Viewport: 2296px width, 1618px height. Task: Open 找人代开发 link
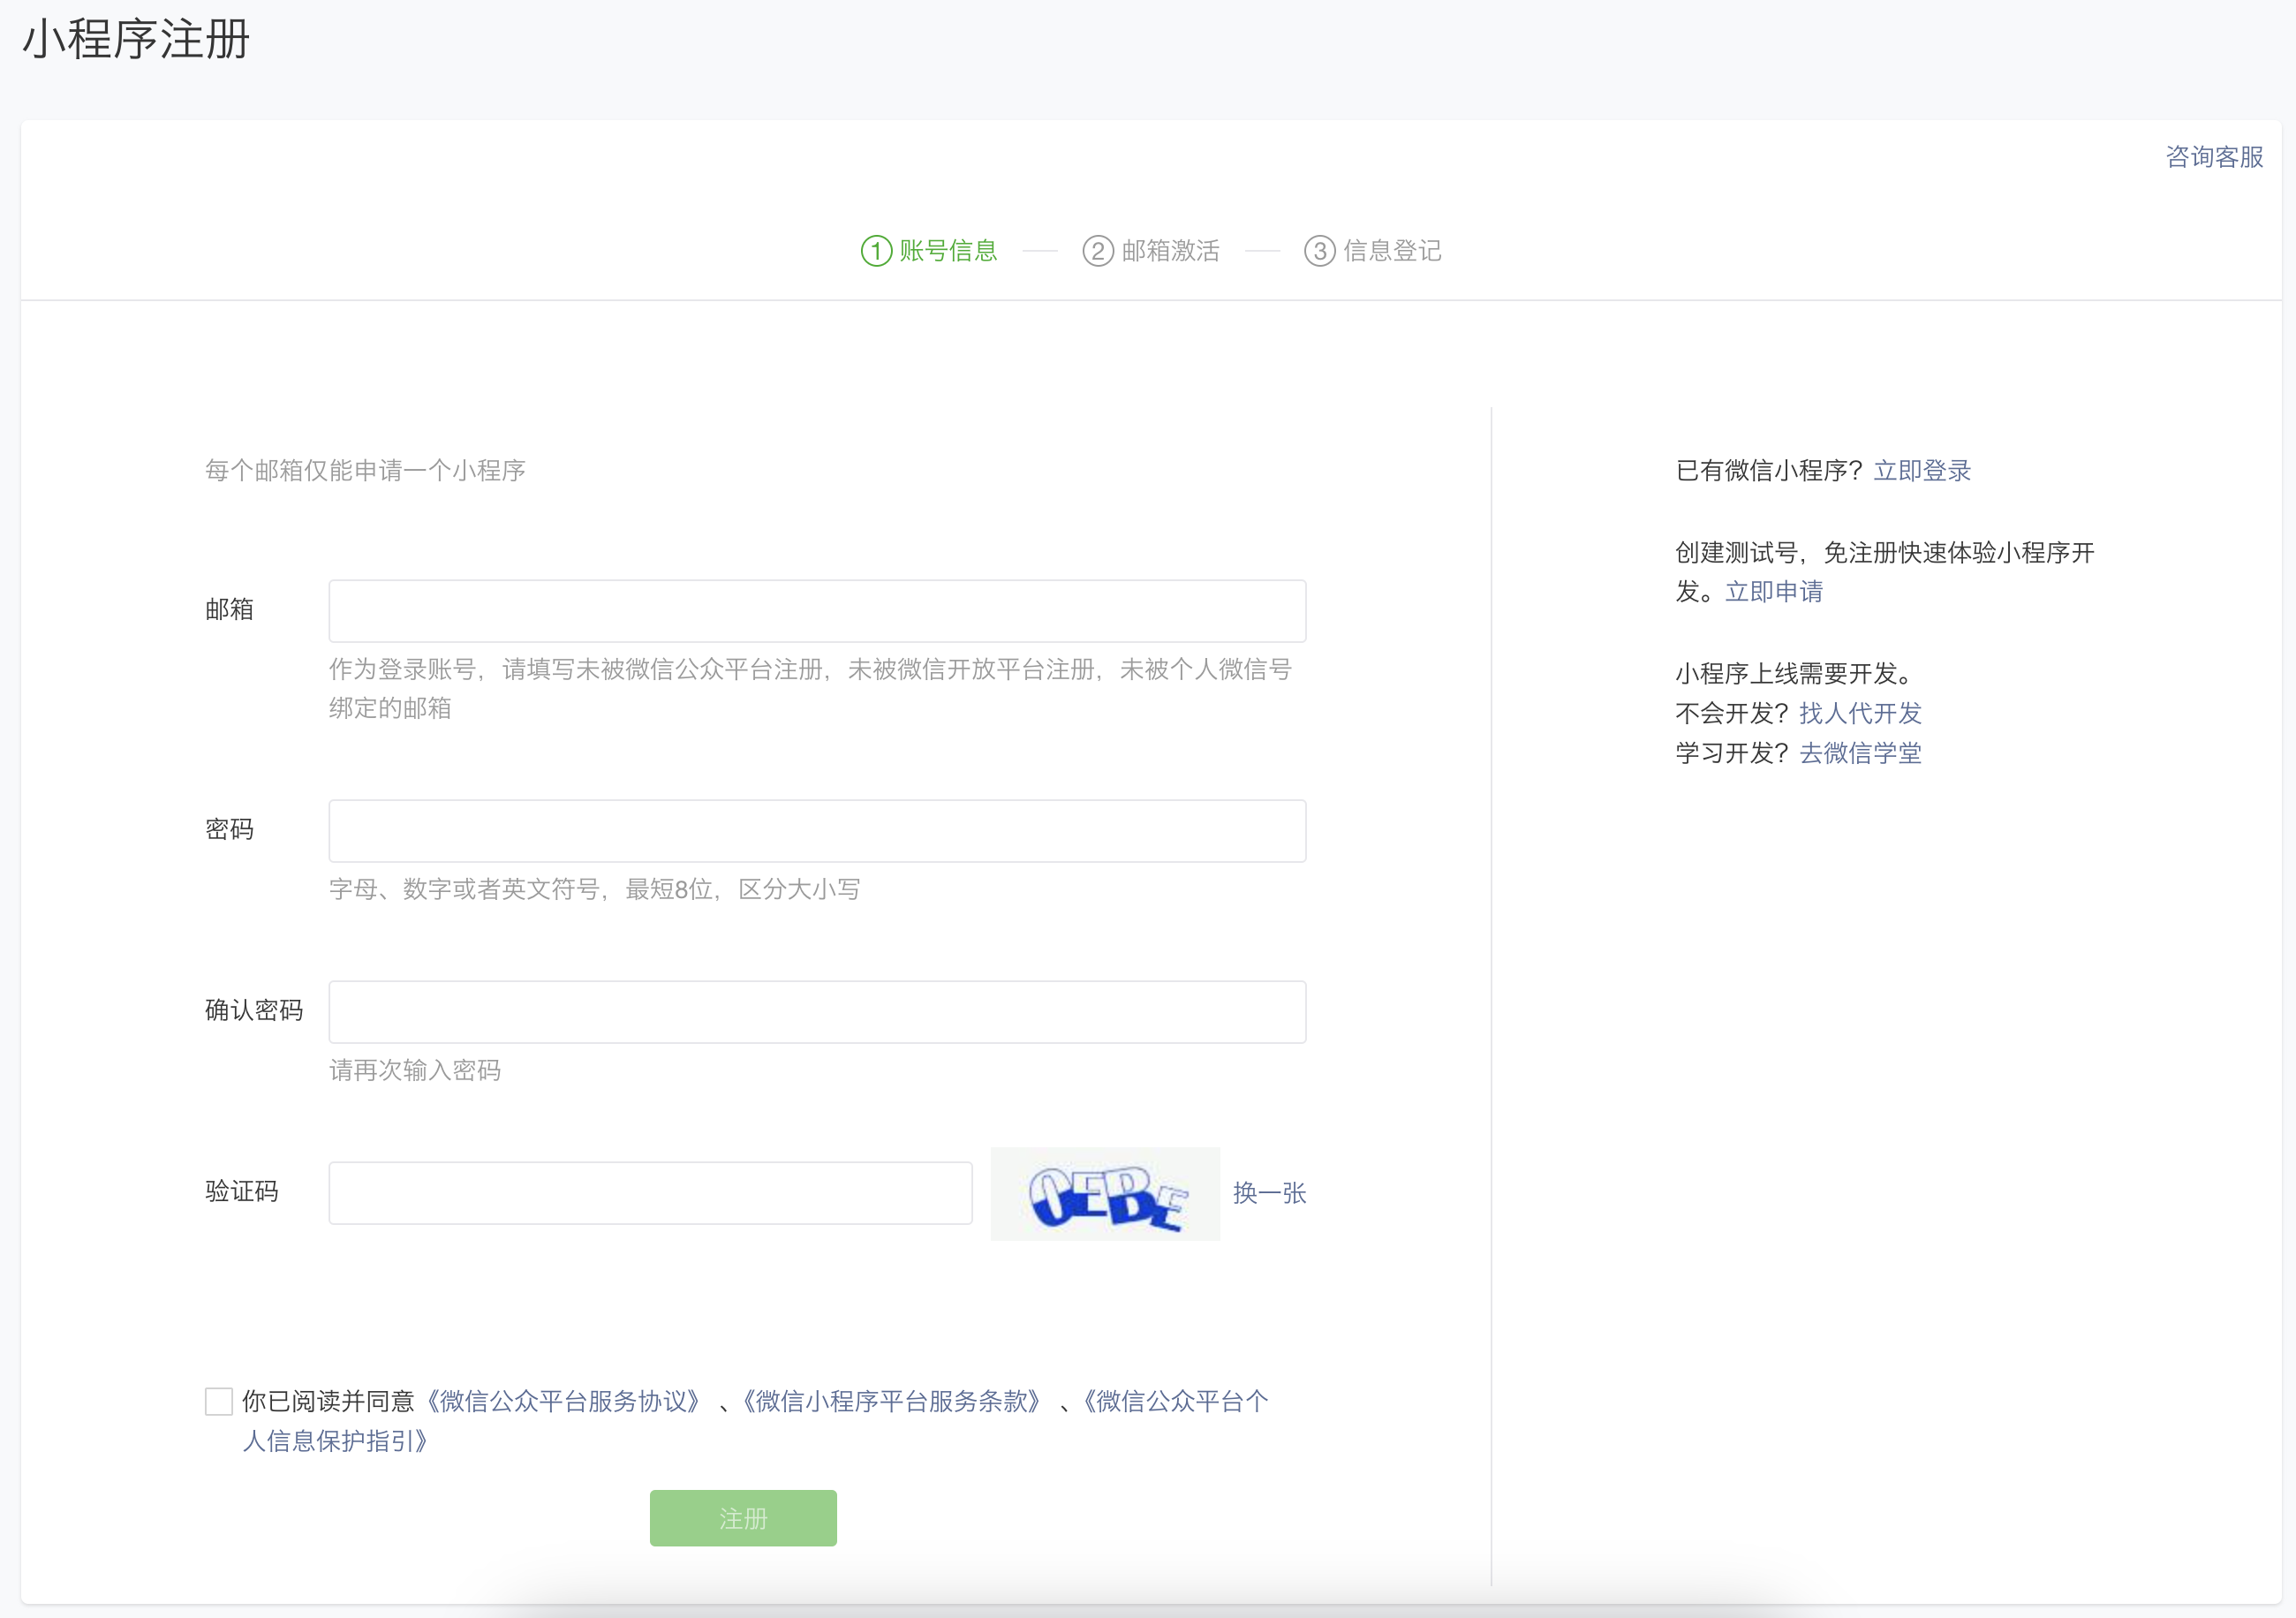[1860, 712]
